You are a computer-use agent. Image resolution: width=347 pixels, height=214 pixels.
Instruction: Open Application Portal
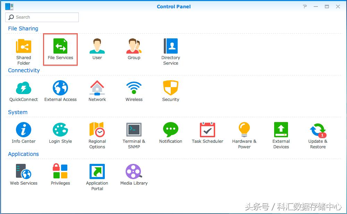click(97, 177)
